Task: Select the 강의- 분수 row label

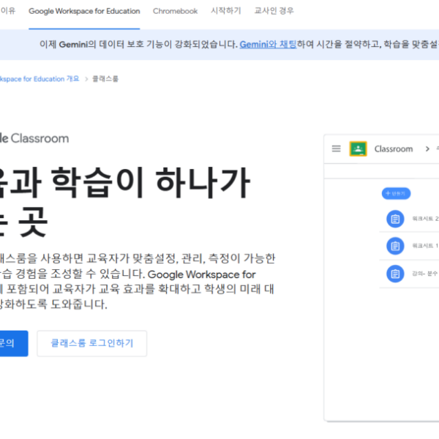Action: click(424, 274)
